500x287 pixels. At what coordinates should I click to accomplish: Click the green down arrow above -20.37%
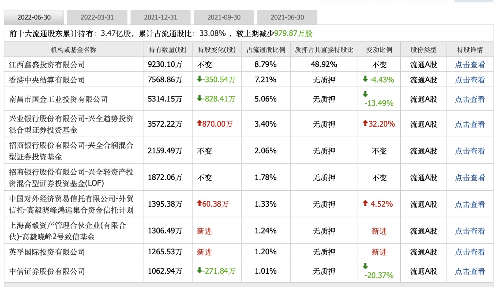365,266
